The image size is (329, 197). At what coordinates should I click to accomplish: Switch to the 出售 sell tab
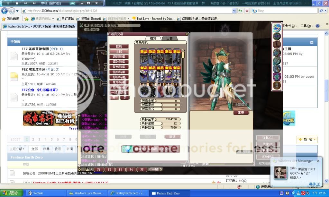(169, 38)
